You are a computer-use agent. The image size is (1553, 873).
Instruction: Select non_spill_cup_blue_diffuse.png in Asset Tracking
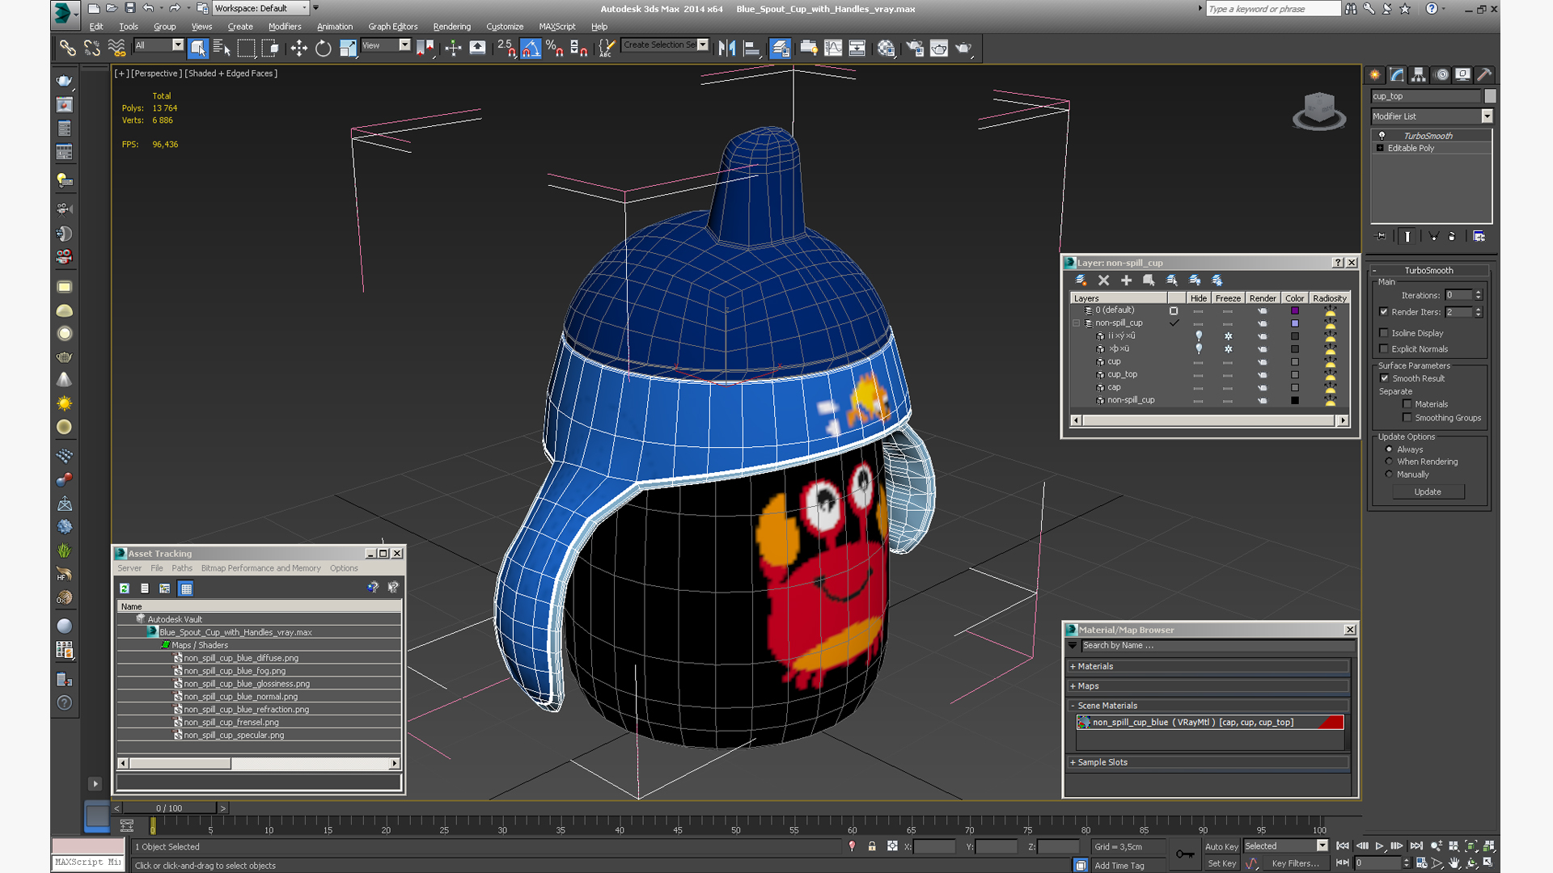tap(241, 658)
